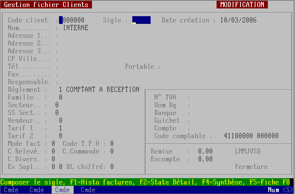Image resolution: width=295 pixels, height=194 pixels.
Task: Click the MODIFICATION mode indicator
Action: [242, 5]
